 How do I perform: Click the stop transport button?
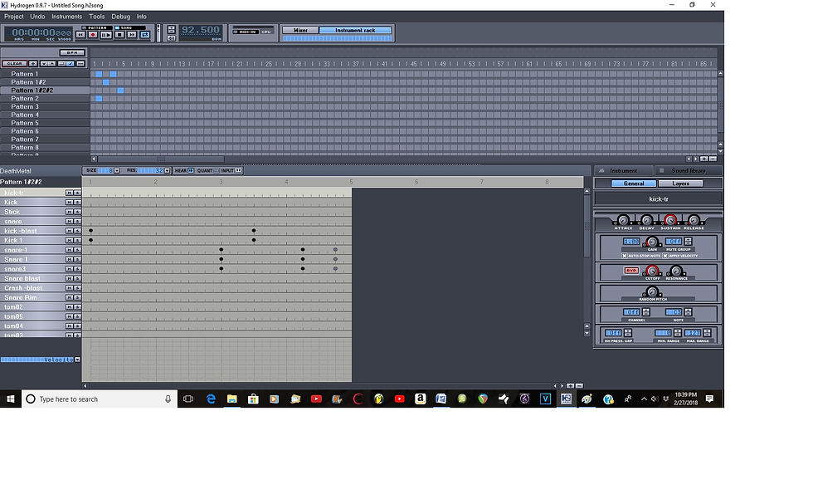(x=119, y=35)
